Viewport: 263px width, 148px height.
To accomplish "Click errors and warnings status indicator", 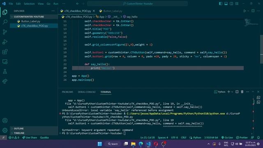I will click(14, 138).
